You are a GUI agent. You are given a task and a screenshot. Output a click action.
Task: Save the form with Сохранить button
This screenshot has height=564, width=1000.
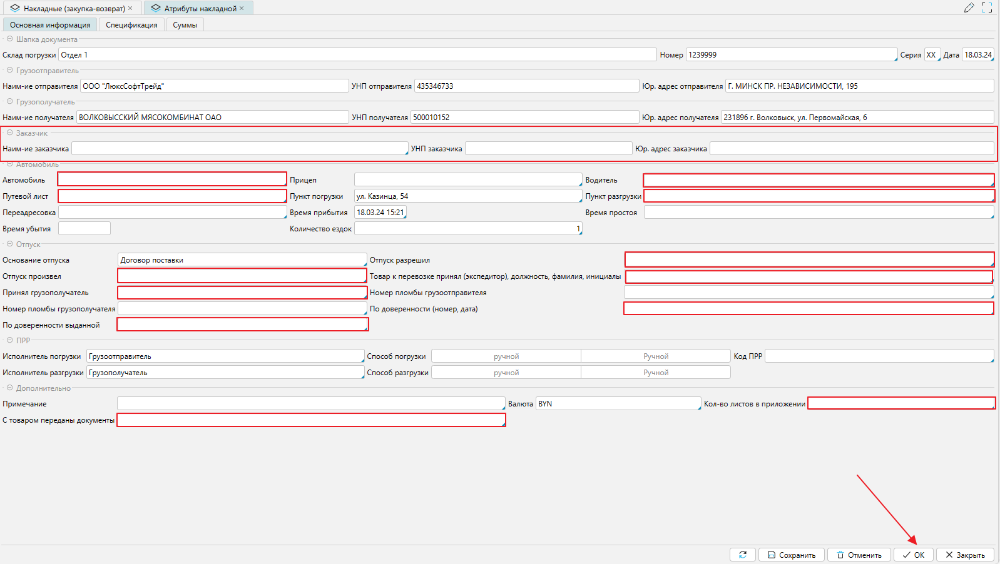[x=791, y=555]
